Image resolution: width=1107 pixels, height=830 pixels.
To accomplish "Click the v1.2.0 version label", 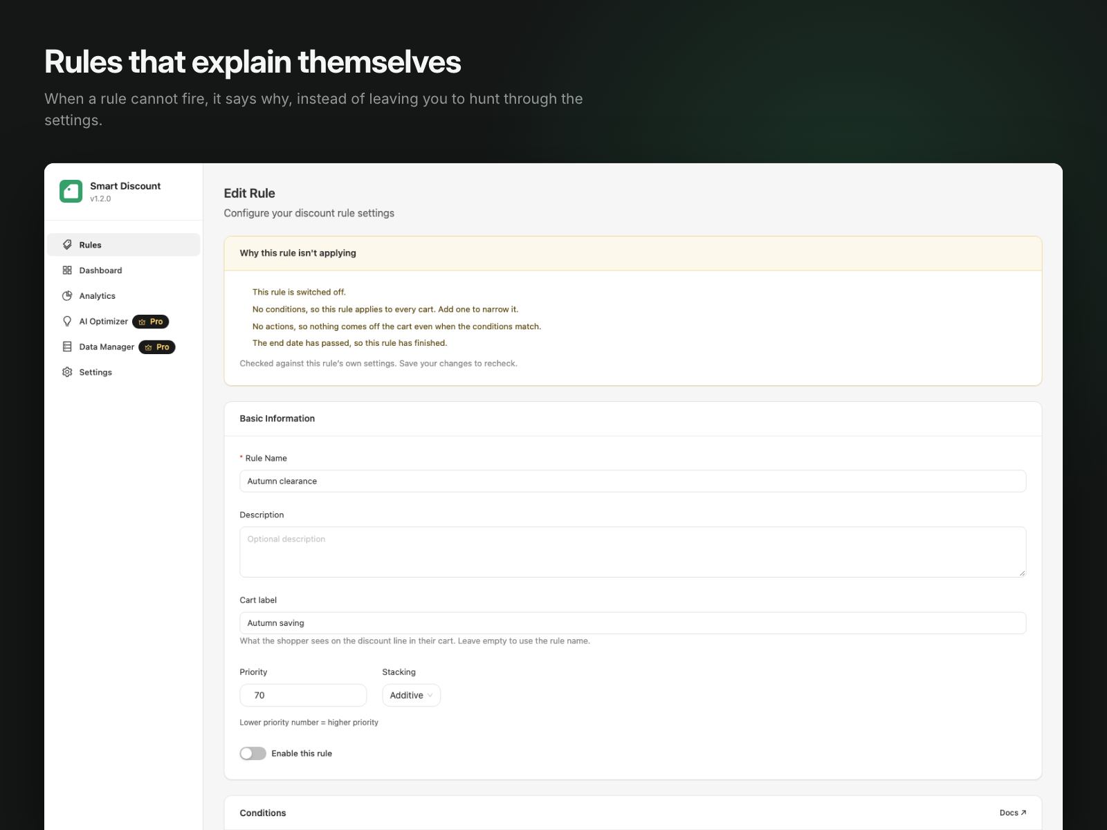I will point(100,199).
